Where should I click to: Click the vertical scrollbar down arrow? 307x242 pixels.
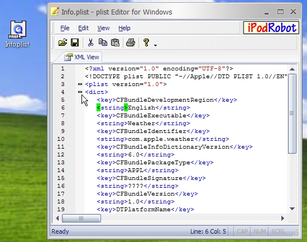pyautogui.click(x=292, y=208)
